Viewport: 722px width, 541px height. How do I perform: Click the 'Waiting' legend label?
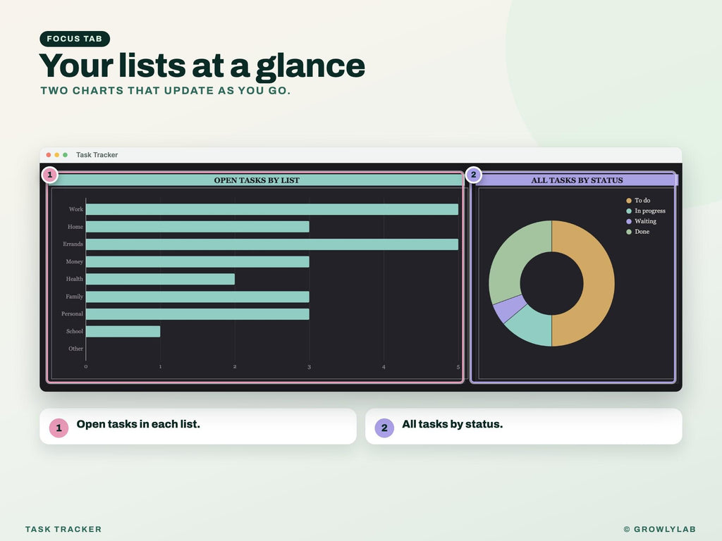point(646,221)
